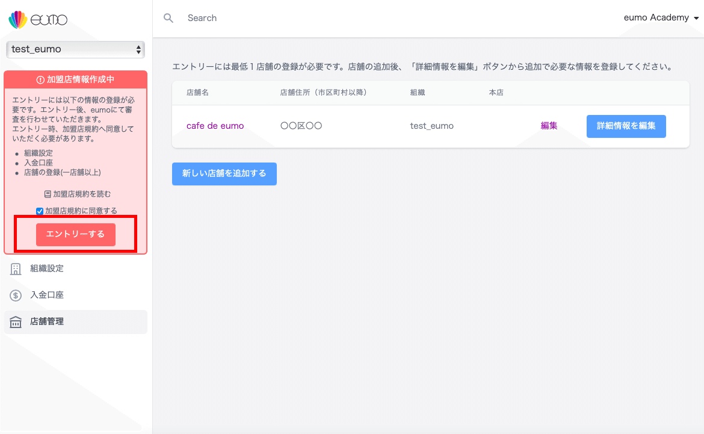Select 店舗管理 in the sidebar
This screenshot has width=704, height=434.
[75, 321]
